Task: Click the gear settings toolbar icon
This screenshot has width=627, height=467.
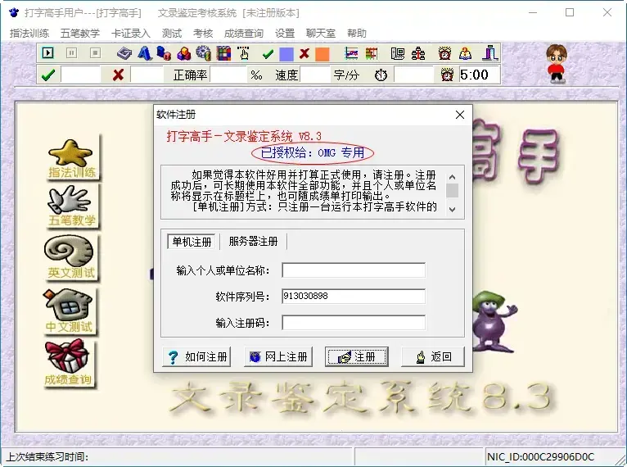Action: click(x=204, y=53)
